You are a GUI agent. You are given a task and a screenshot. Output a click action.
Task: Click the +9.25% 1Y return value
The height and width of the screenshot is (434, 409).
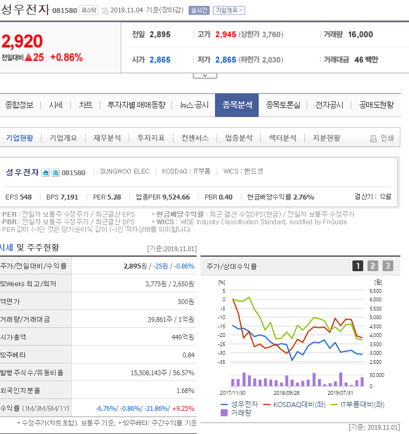click(183, 409)
